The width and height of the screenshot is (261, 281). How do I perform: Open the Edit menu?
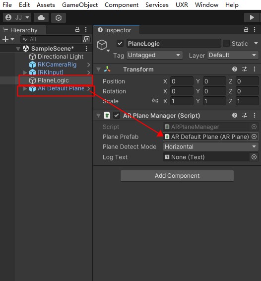click(24, 5)
